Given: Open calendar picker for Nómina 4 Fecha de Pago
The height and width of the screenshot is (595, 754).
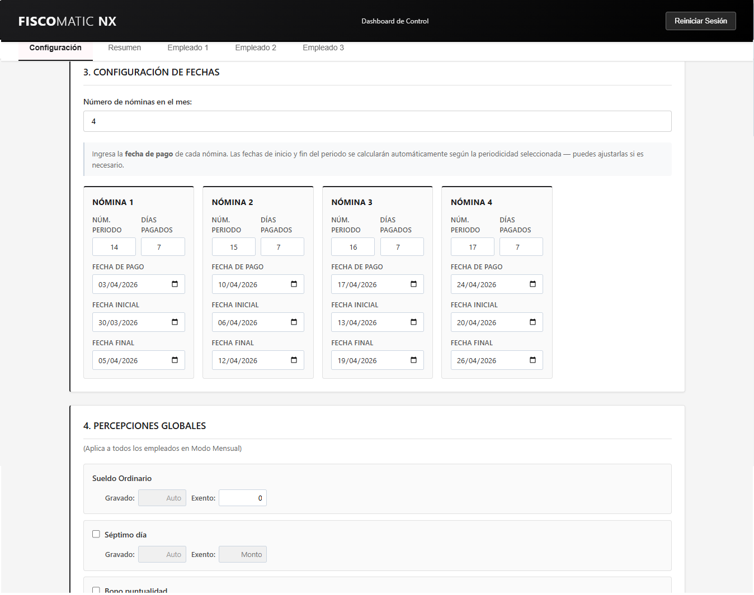Looking at the screenshot, I should pos(532,284).
